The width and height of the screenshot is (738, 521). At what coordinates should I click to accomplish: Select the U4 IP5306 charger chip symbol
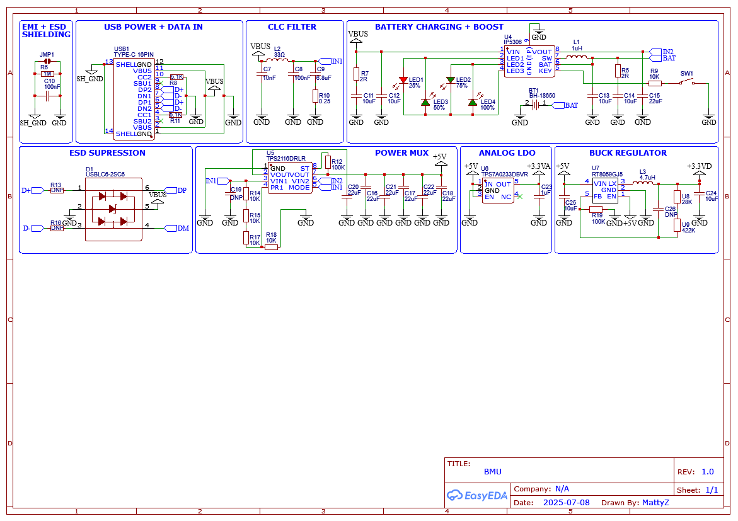(x=529, y=61)
